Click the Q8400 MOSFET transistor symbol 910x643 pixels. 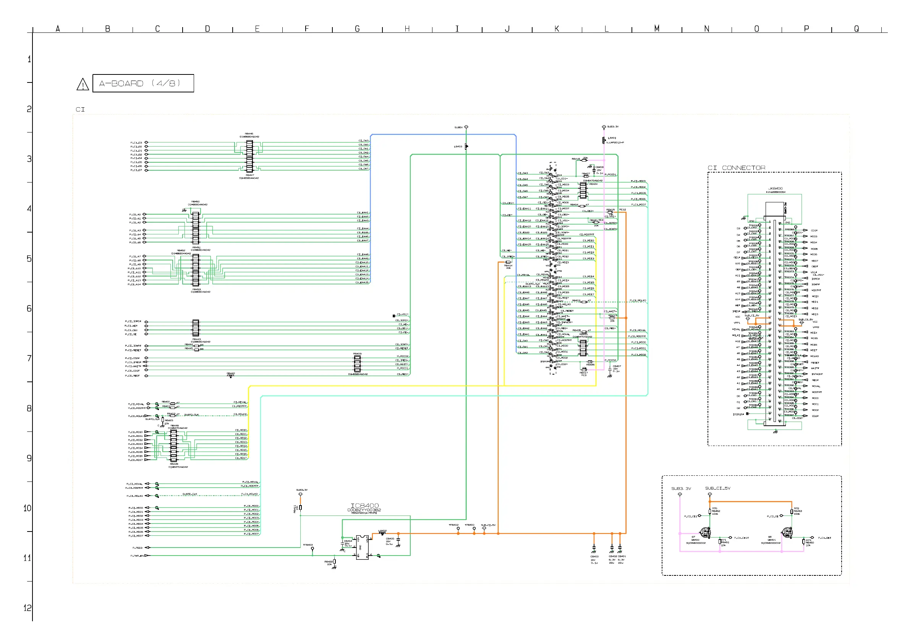(x=705, y=532)
